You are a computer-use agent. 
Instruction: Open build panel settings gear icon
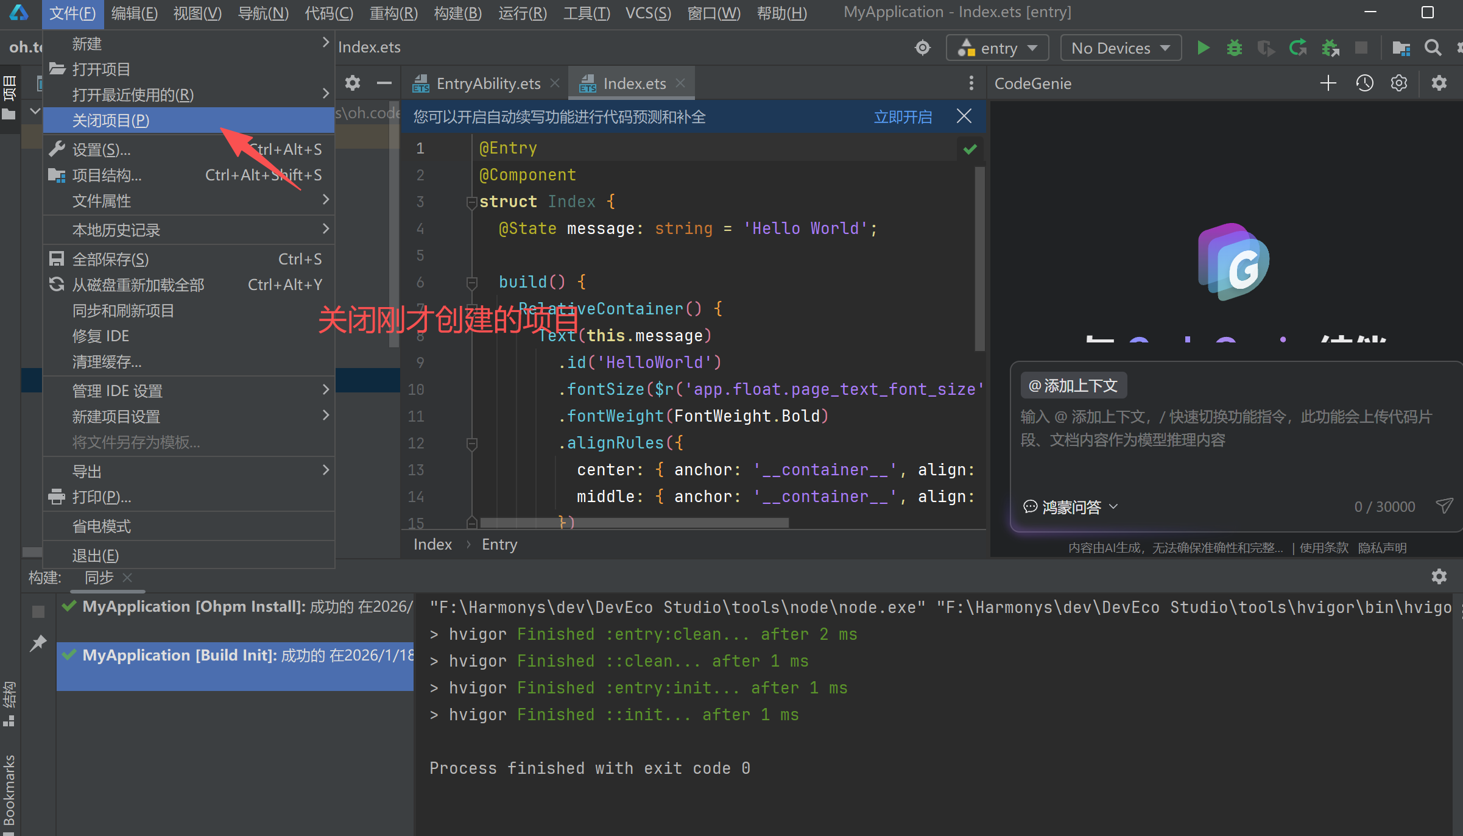pyautogui.click(x=1439, y=576)
